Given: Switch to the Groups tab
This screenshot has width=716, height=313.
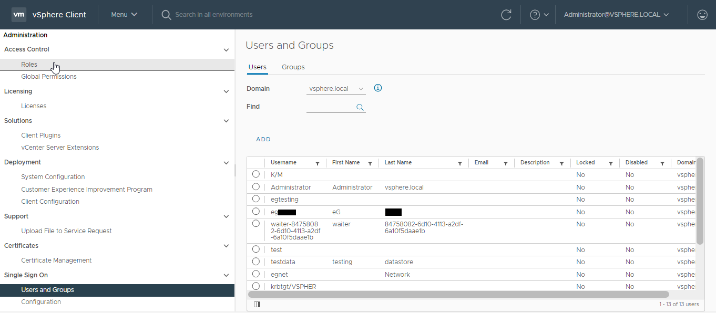Looking at the screenshot, I should tap(293, 67).
